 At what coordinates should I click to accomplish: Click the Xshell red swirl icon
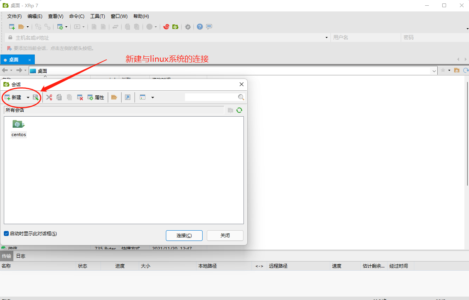(x=166, y=27)
